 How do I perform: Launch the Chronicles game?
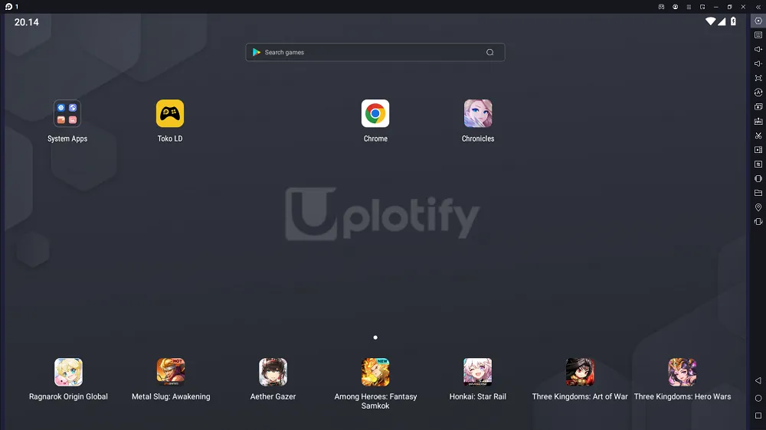tap(478, 114)
